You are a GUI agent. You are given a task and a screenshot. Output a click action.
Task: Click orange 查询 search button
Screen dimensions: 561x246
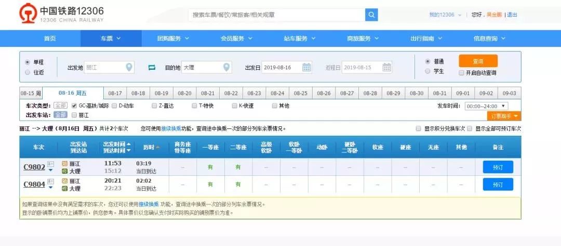tap(478, 61)
